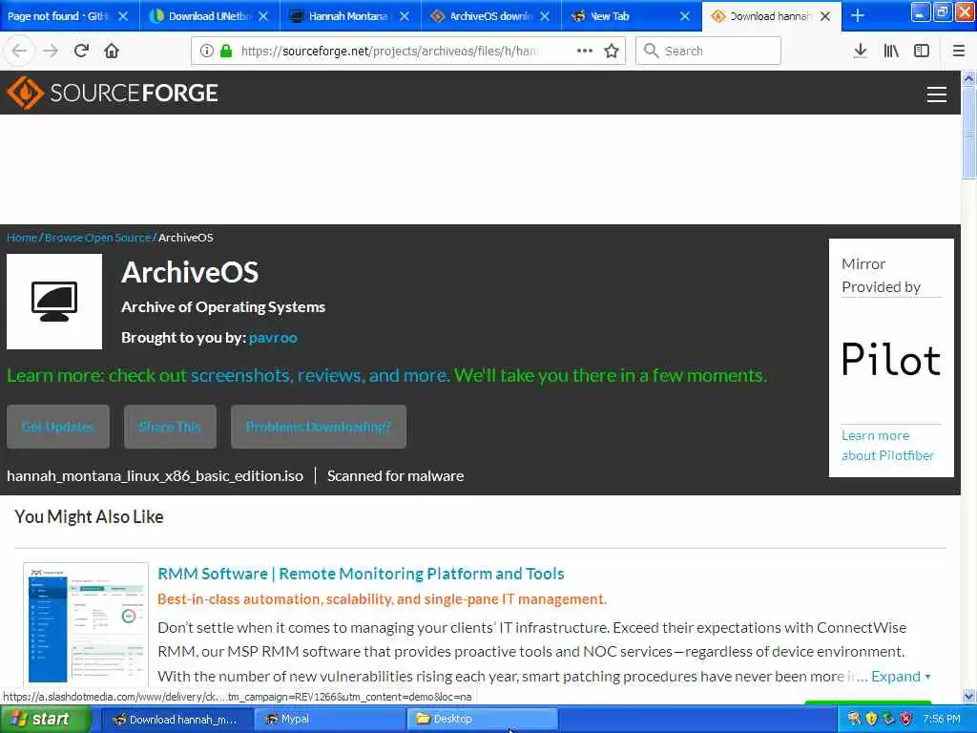
Task: Bookmark this page with the star
Action: point(612,51)
